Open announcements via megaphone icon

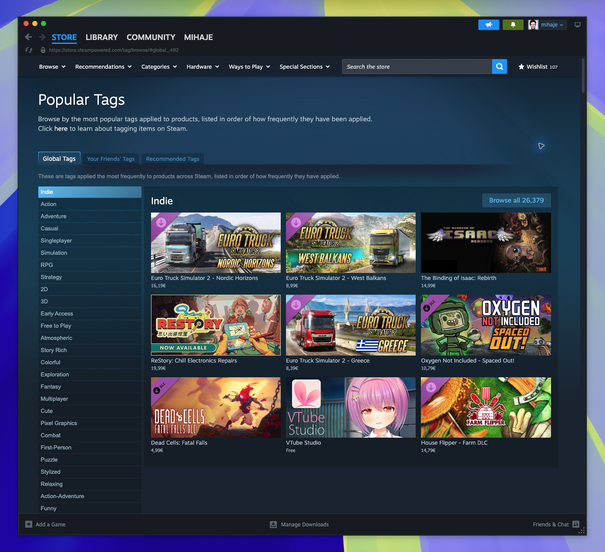point(489,25)
